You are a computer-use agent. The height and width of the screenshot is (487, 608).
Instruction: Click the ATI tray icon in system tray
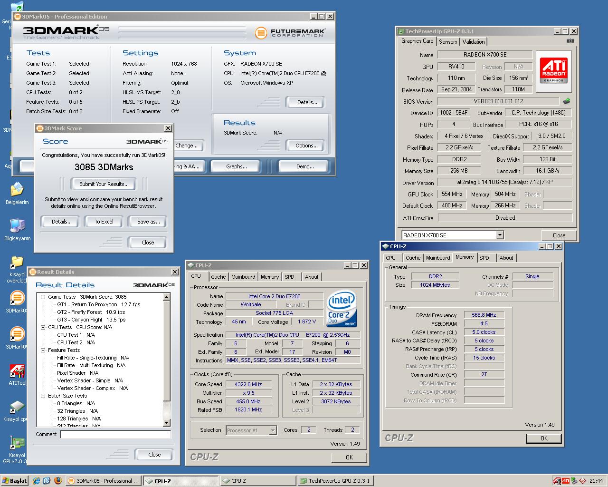566,481
